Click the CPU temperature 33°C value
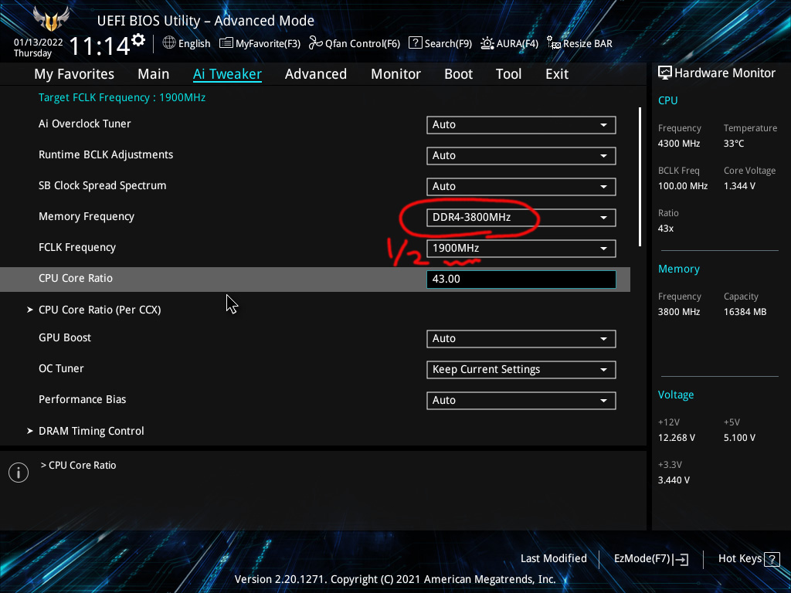The height and width of the screenshot is (593, 791). click(734, 144)
